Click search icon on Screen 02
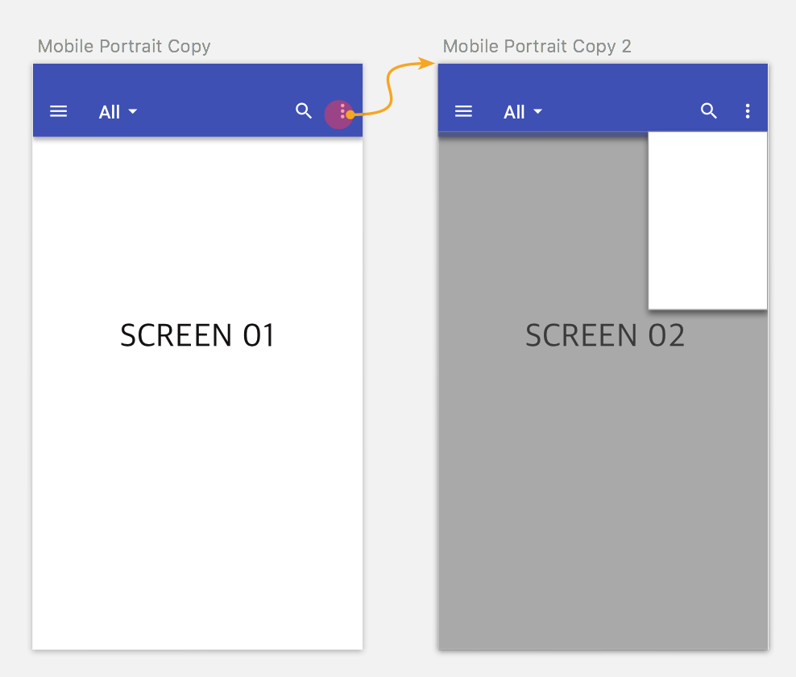 click(x=709, y=110)
